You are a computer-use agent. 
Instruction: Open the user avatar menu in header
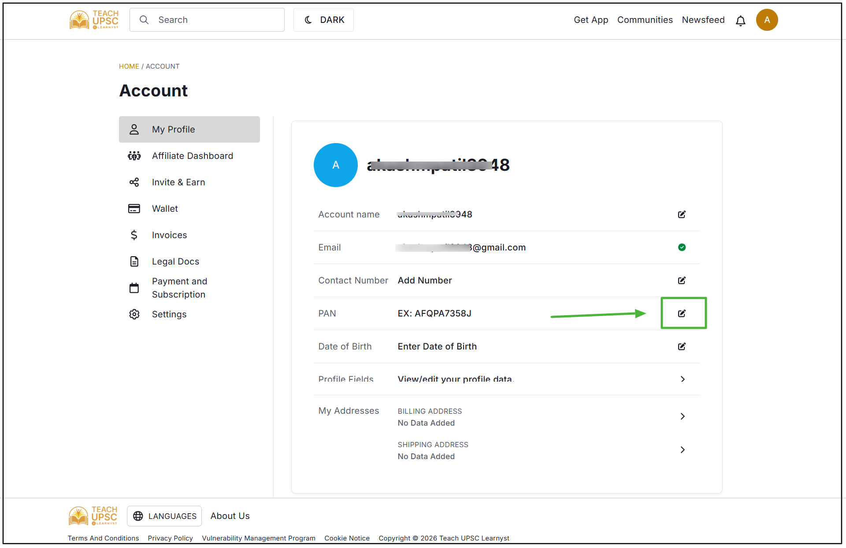coord(767,20)
